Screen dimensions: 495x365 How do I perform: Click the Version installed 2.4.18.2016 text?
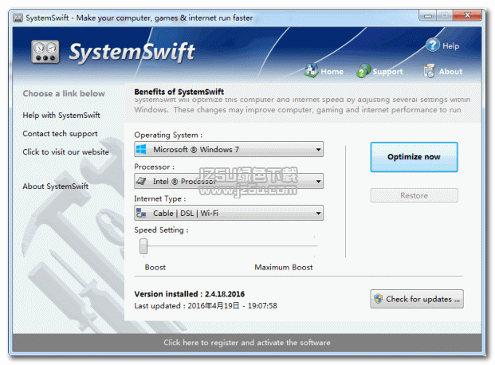pyautogui.click(x=190, y=294)
